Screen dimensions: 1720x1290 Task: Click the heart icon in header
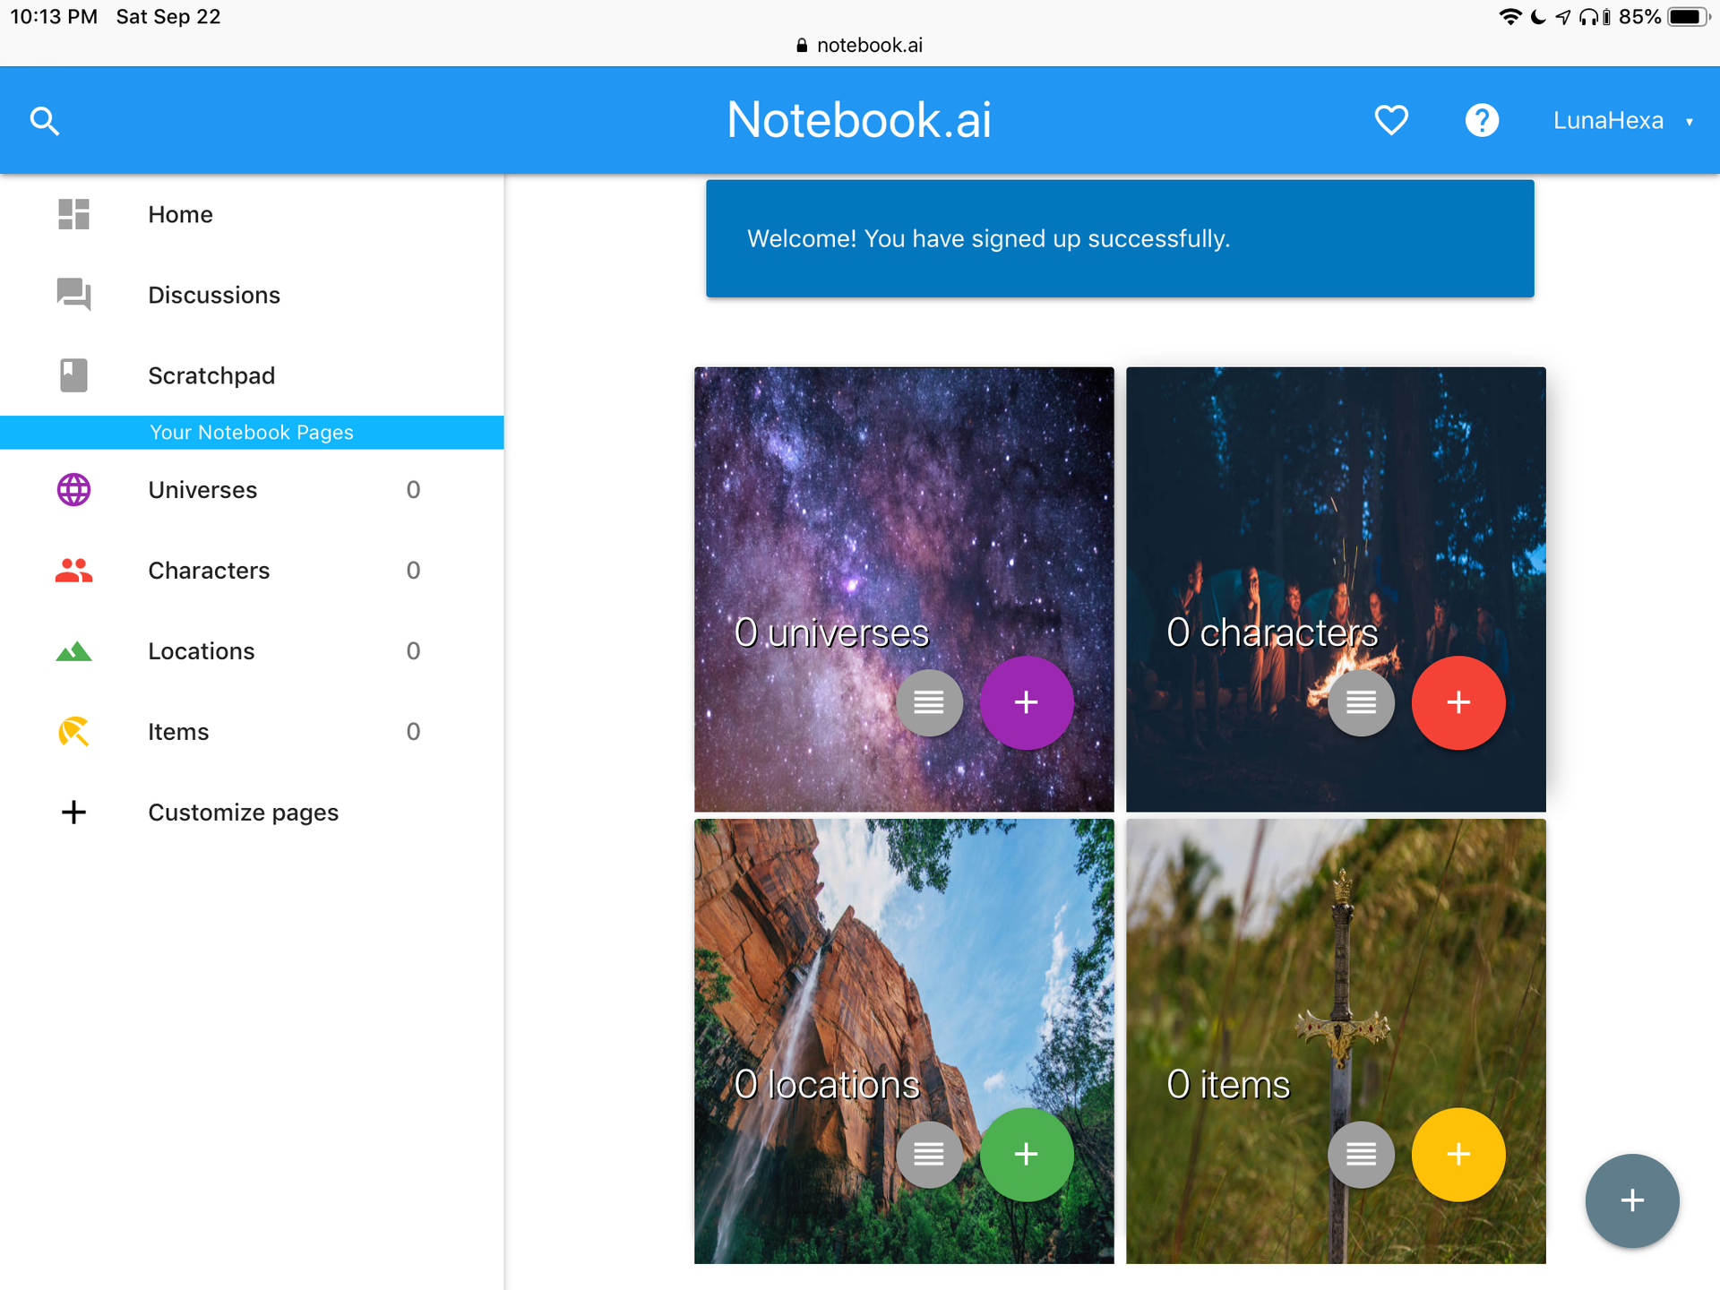pyautogui.click(x=1391, y=120)
